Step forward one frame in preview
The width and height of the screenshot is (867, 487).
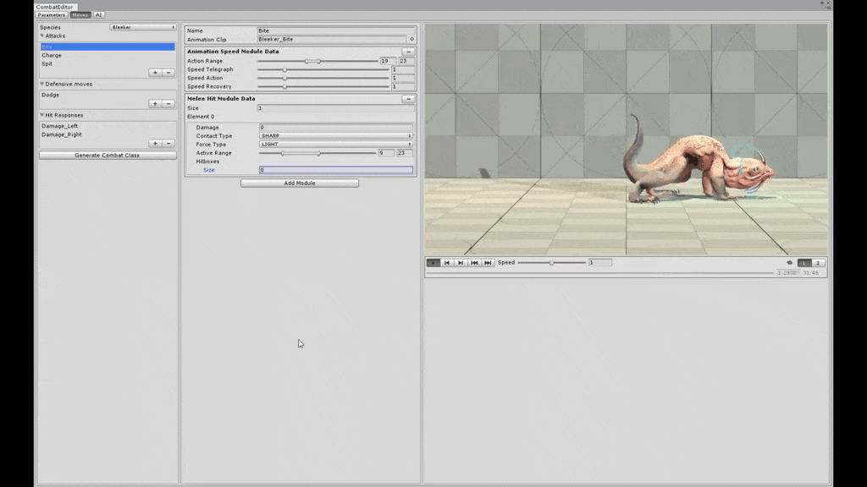click(461, 263)
